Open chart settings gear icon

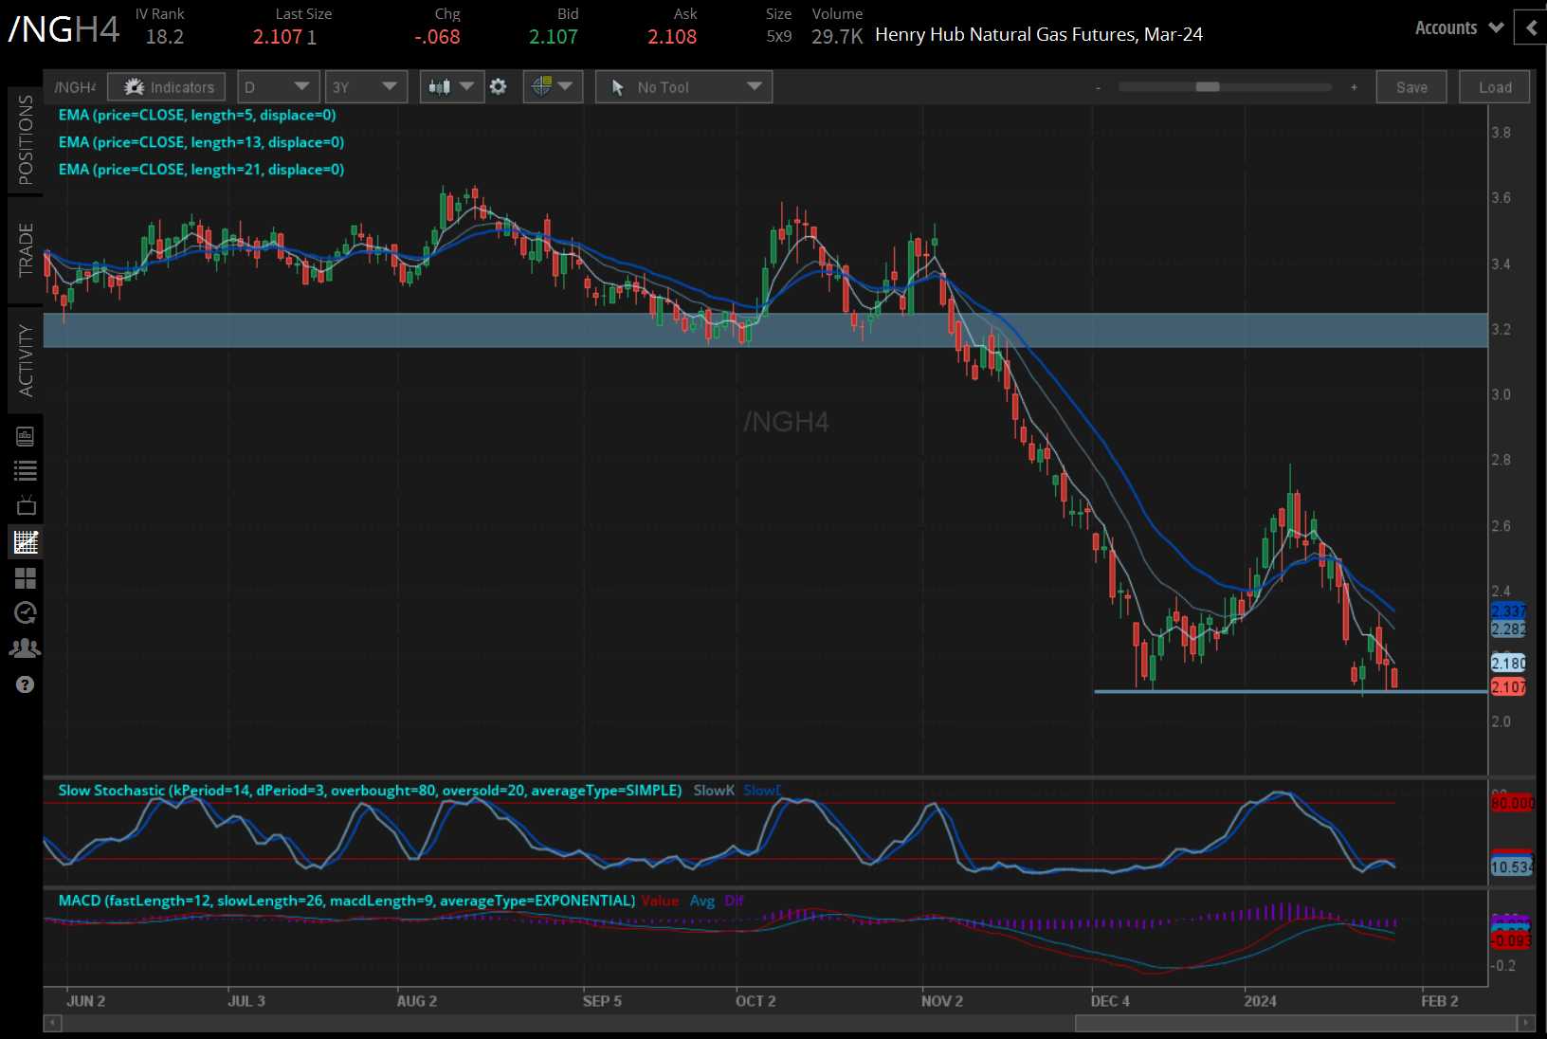click(x=498, y=87)
